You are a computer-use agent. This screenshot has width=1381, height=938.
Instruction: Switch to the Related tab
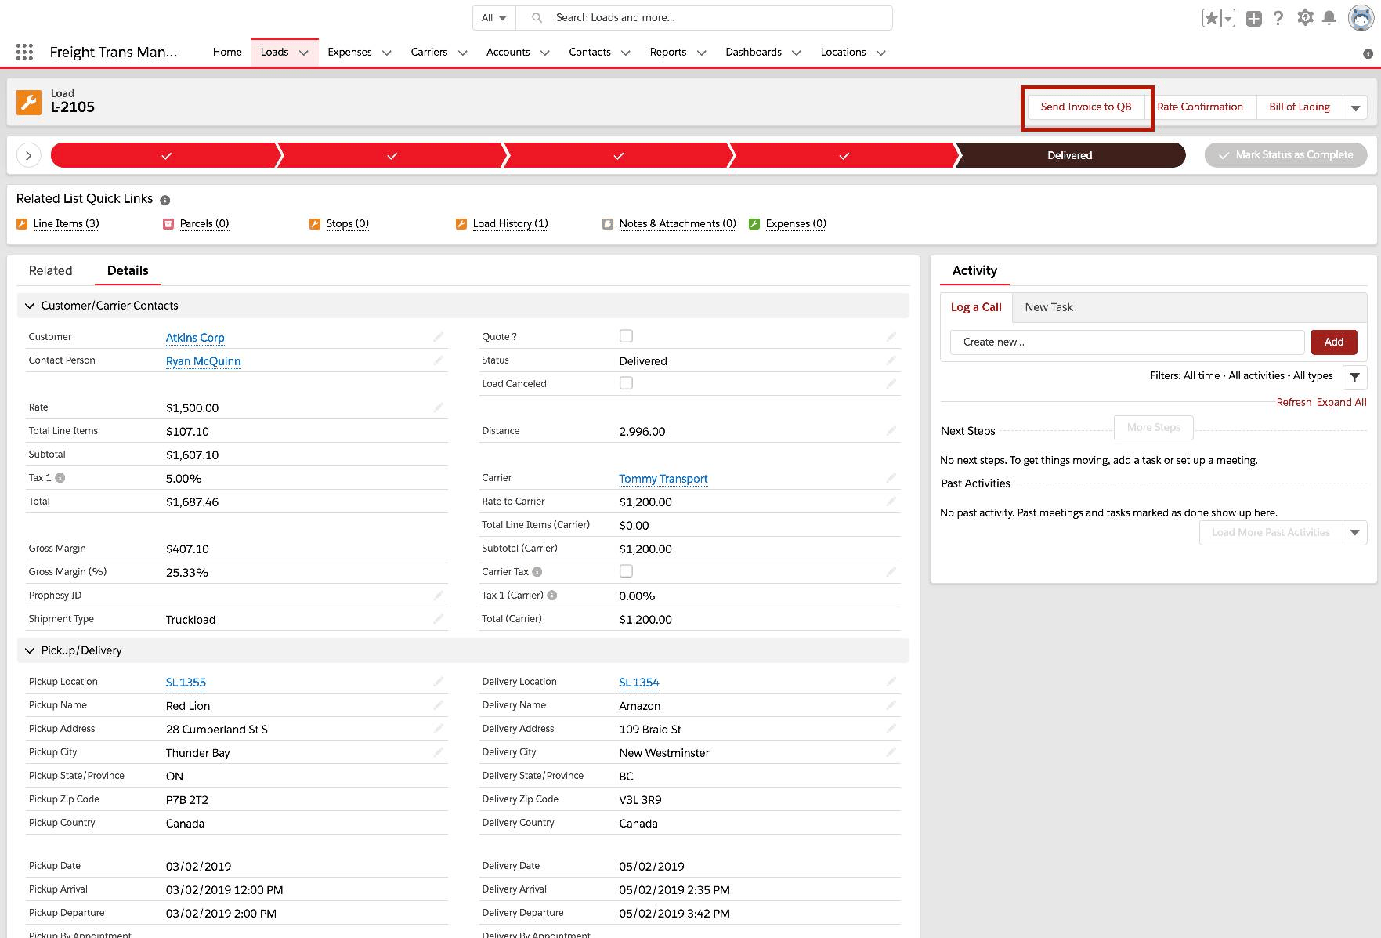coord(50,270)
